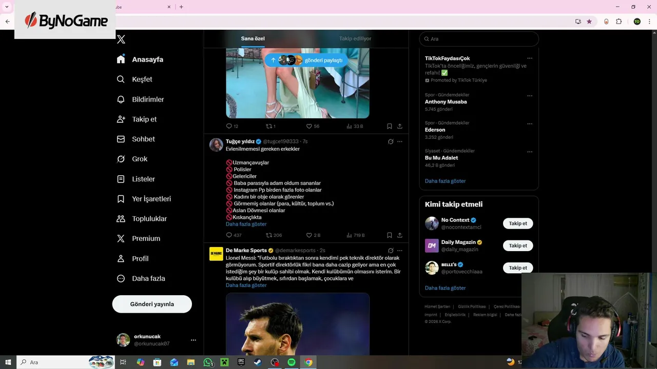Click Grok icon on Tuğçe yıldız post
657x369 pixels.
tap(391, 141)
